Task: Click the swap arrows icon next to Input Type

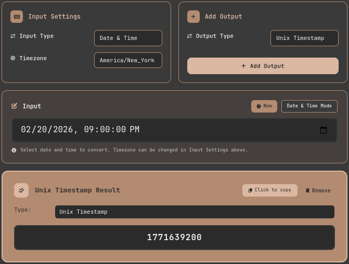Action: pos(13,36)
